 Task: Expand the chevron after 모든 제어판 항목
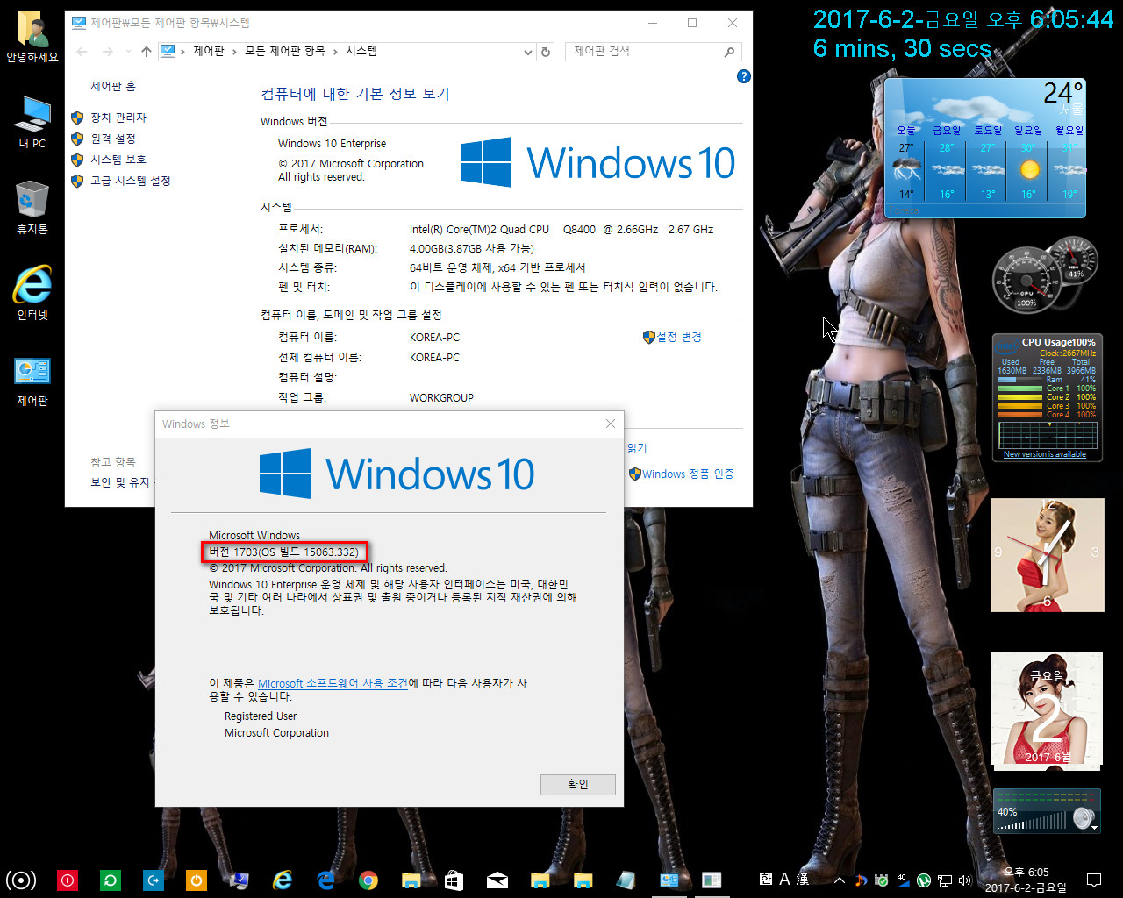coord(335,52)
